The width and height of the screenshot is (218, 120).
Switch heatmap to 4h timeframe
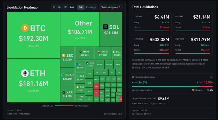(x=59, y=7)
